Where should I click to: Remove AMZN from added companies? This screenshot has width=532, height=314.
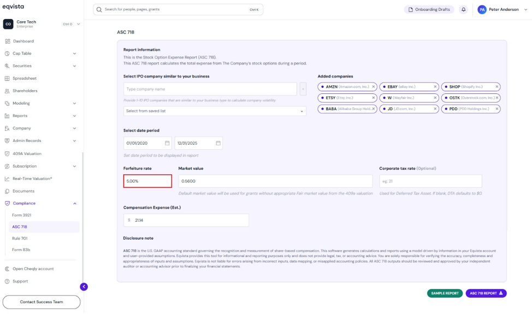tap(374, 87)
